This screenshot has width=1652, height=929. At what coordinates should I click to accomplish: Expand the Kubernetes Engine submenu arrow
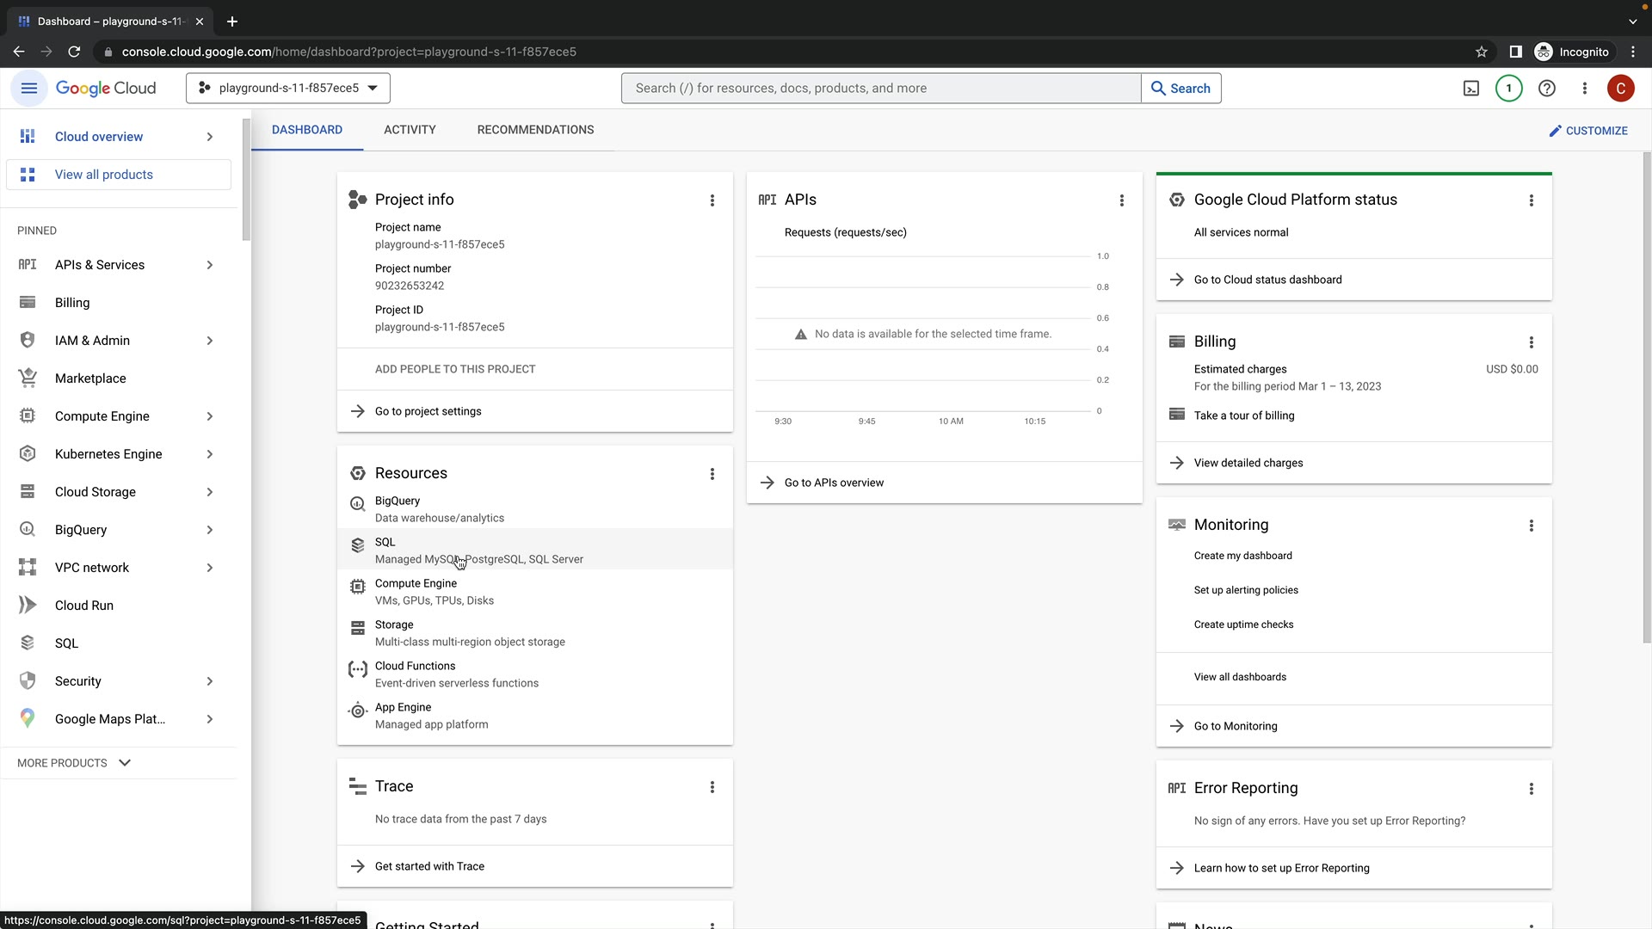pyautogui.click(x=210, y=454)
